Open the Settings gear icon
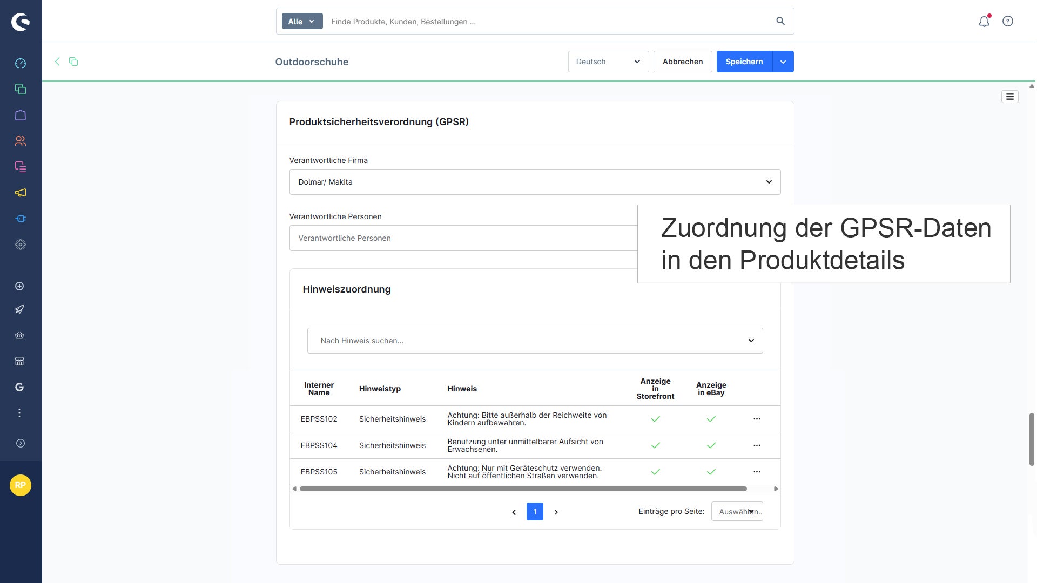 21,245
